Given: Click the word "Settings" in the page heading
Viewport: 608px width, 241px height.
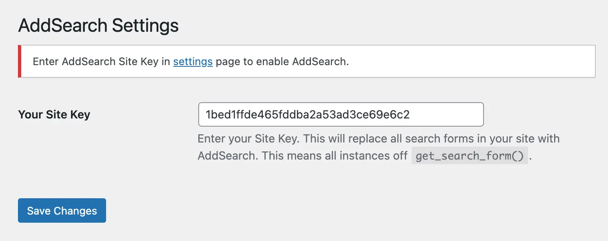Looking at the screenshot, I should click(x=145, y=26).
